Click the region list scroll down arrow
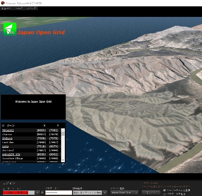The width and height of the screenshot is (202, 196). (63, 160)
